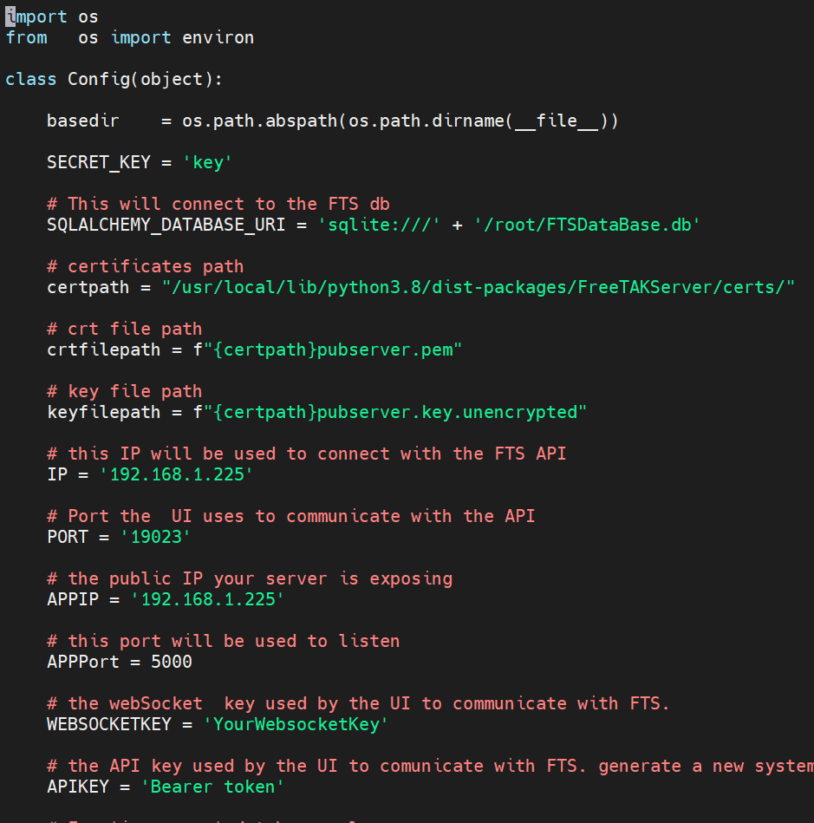Click the os.path.abspath function call
814x823 pixels.
coord(260,120)
